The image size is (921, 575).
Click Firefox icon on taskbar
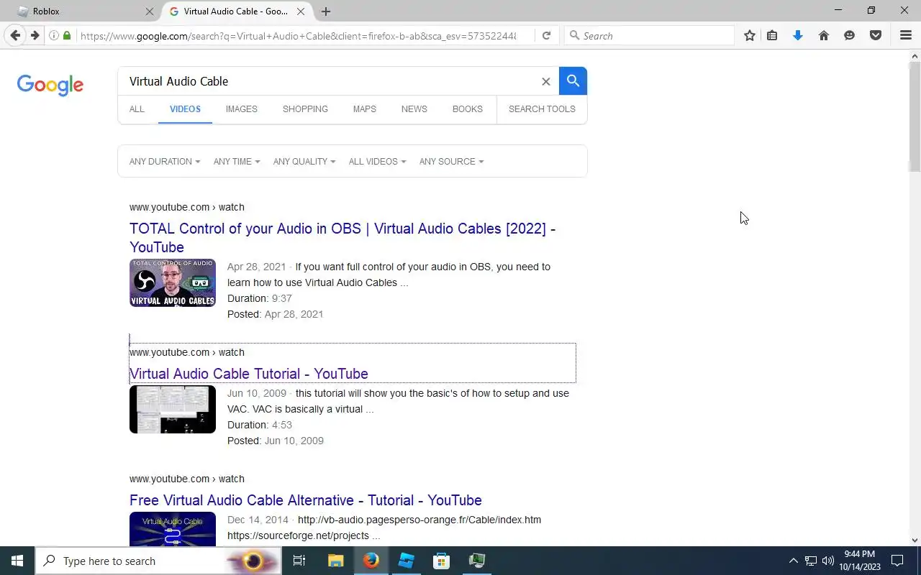pyautogui.click(x=371, y=561)
